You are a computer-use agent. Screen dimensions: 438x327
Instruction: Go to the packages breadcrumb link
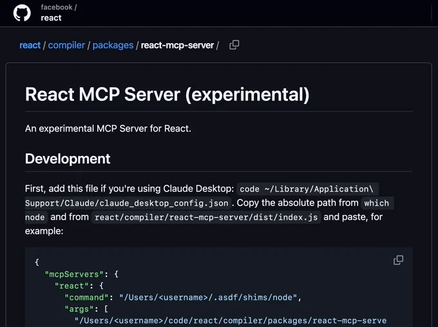point(113,45)
